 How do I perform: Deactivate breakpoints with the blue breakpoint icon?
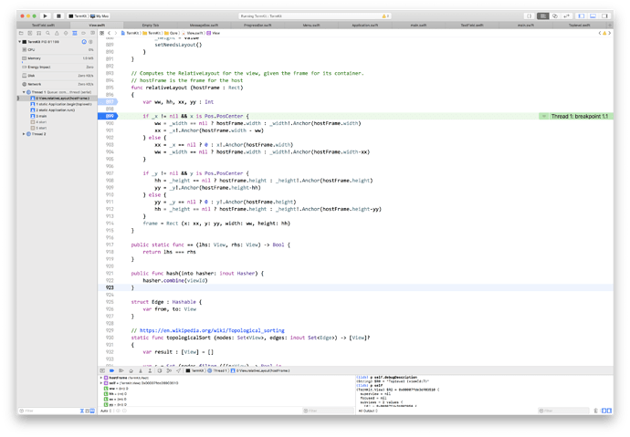(x=111, y=370)
